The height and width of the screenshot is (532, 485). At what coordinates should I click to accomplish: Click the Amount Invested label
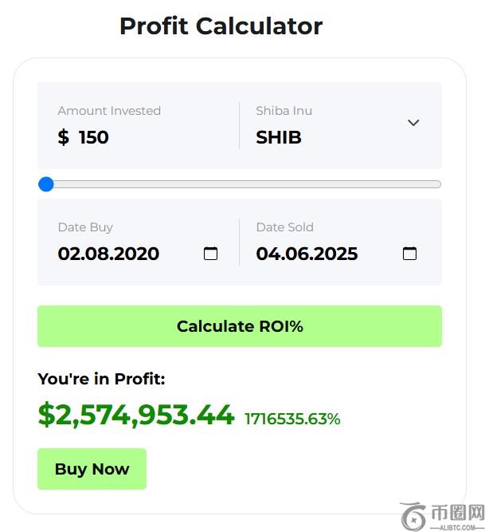pos(109,111)
